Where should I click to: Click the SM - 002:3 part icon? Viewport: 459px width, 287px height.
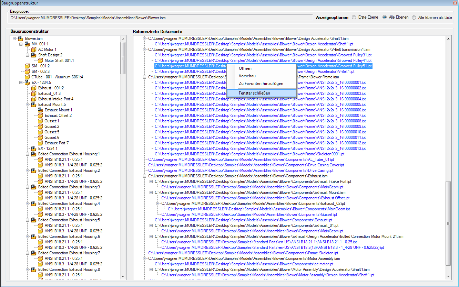[27, 71]
